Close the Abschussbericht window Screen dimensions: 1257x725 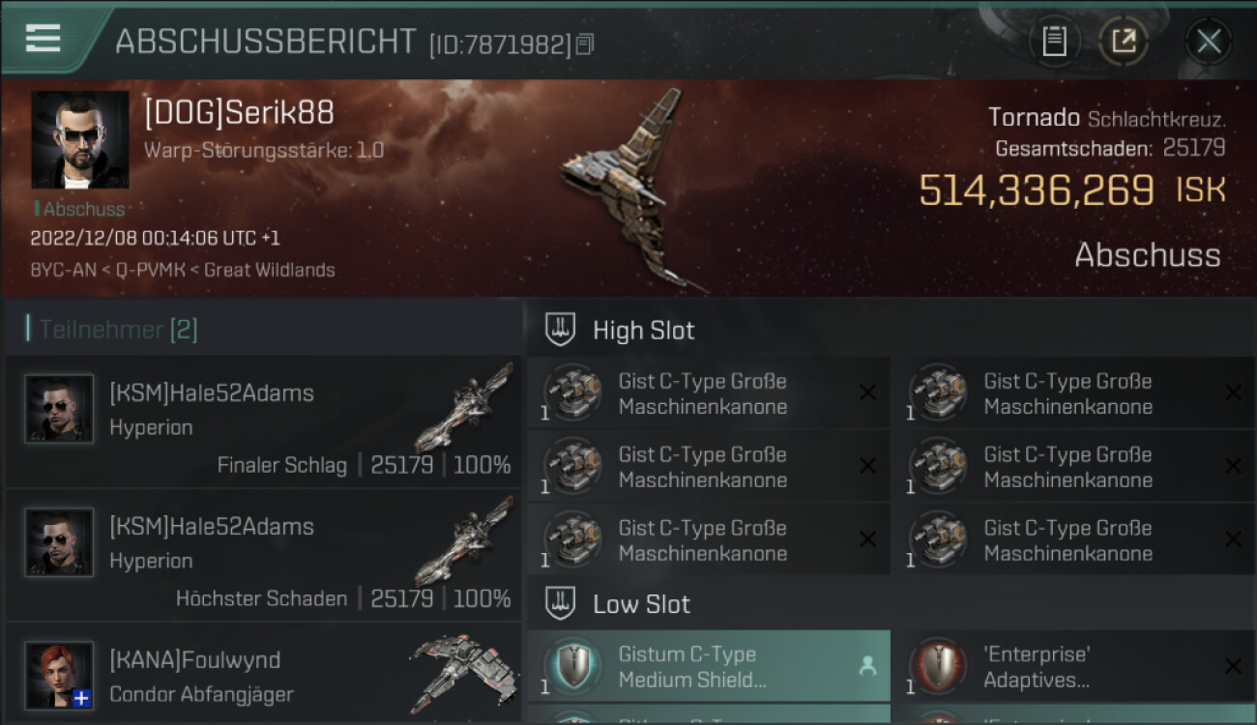click(x=1209, y=42)
